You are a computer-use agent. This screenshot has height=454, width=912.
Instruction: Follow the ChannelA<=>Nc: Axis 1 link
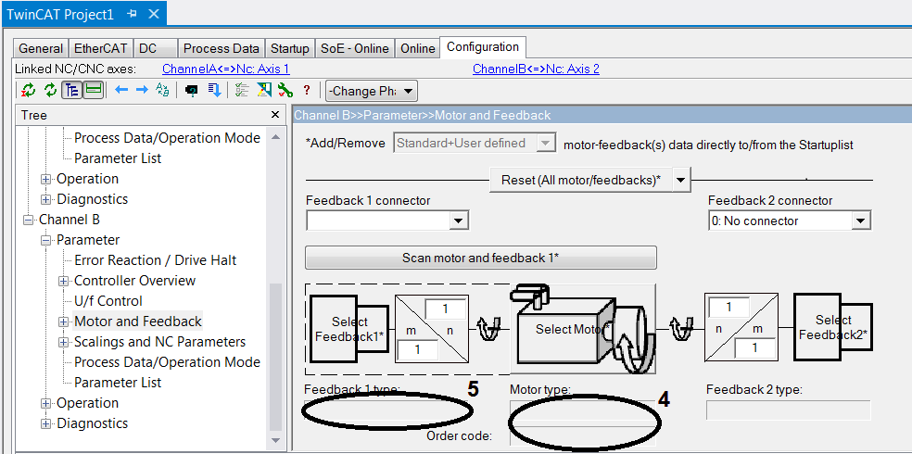(x=225, y=69)
